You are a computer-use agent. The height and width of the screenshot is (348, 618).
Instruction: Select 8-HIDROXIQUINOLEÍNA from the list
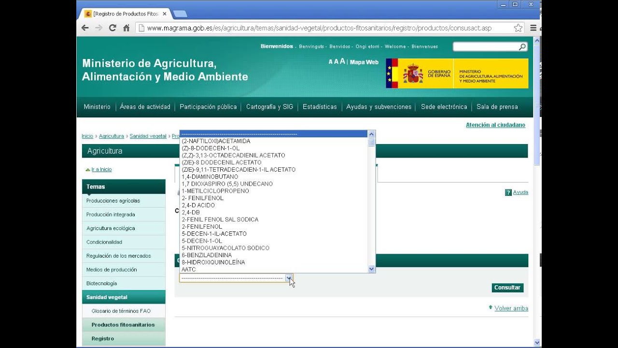click(274, 262)
